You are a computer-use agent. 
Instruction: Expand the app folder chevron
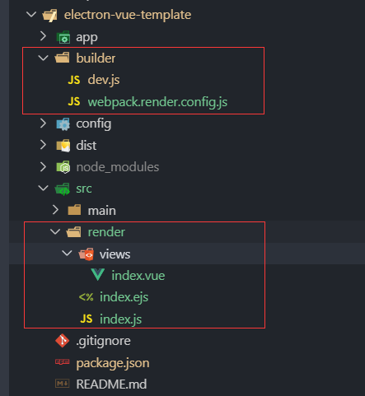click(x=43, y=36)
